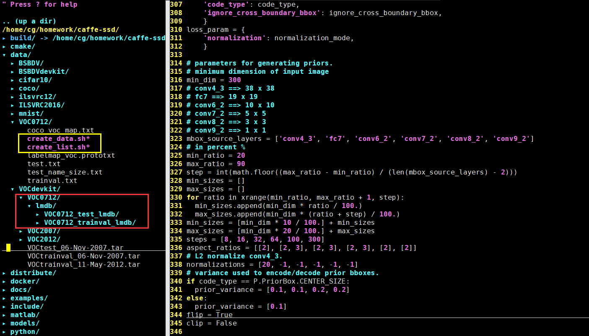Click line 322 mbox_source_layers assignment
Screen dimensions: 589x336
pos(360,139)
